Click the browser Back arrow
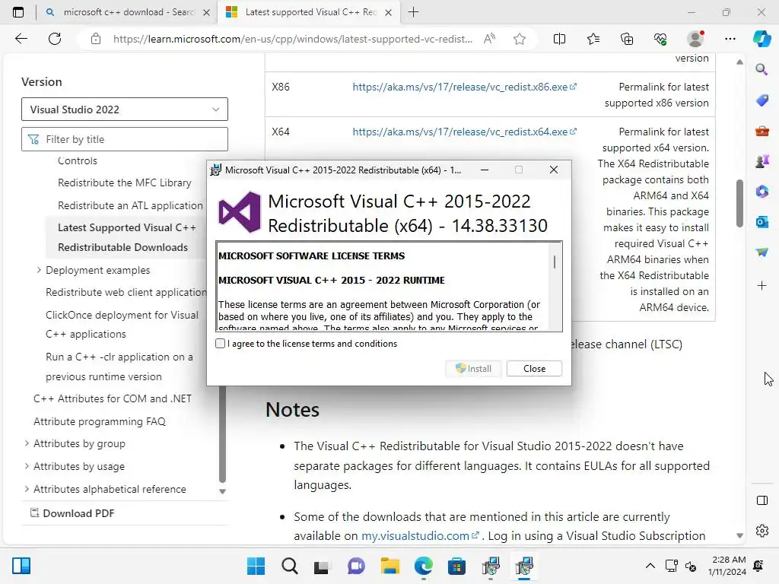Viewport: 779px width, 584px height. click(21, 39)
